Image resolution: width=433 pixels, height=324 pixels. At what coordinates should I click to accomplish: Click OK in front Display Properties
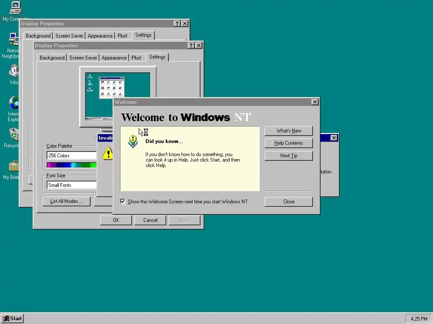[116, 220]
